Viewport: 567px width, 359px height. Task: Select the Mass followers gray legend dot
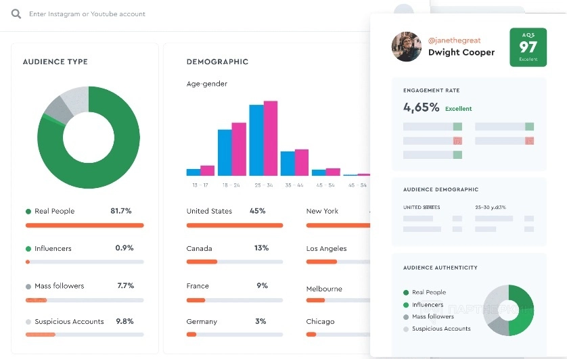click(x=28, y=287)
